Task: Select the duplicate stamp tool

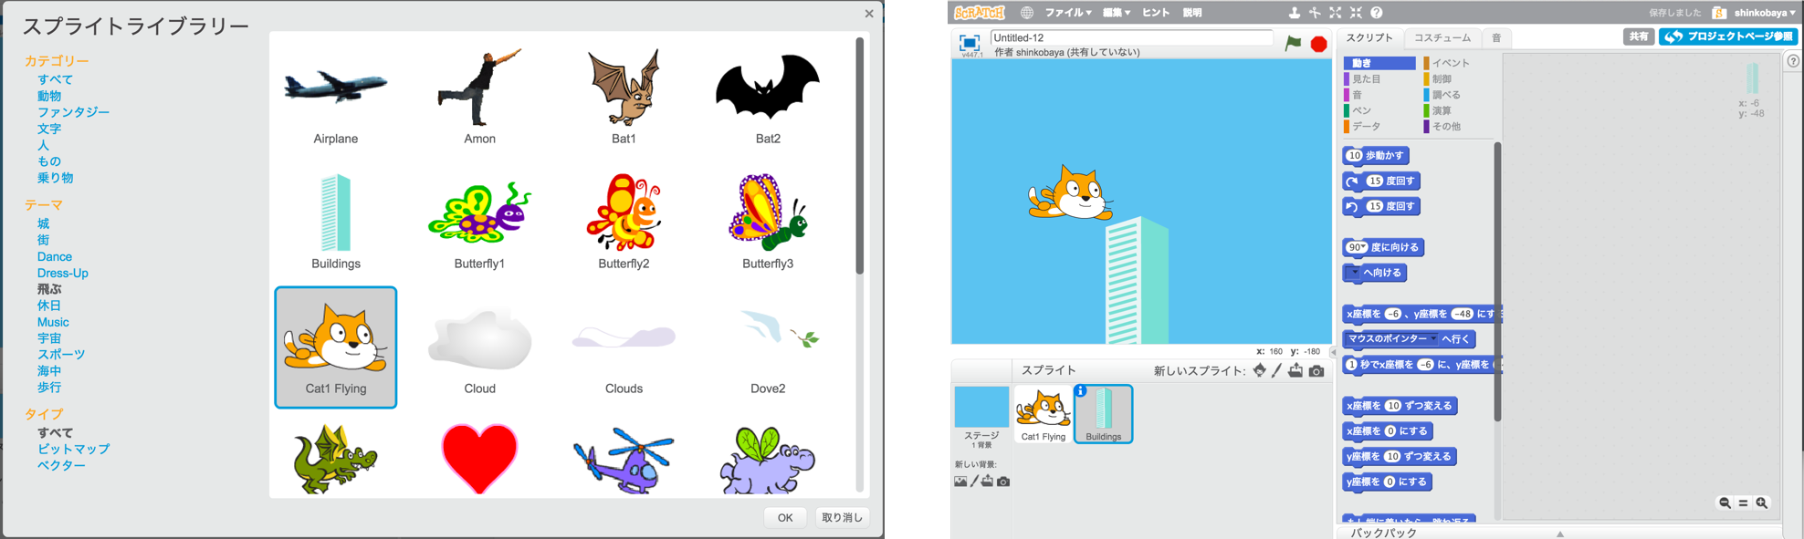Action: click(x=1294, y=13)
